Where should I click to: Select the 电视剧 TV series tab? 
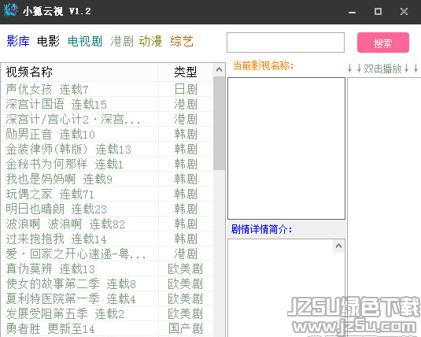click(x=85, y=42)
